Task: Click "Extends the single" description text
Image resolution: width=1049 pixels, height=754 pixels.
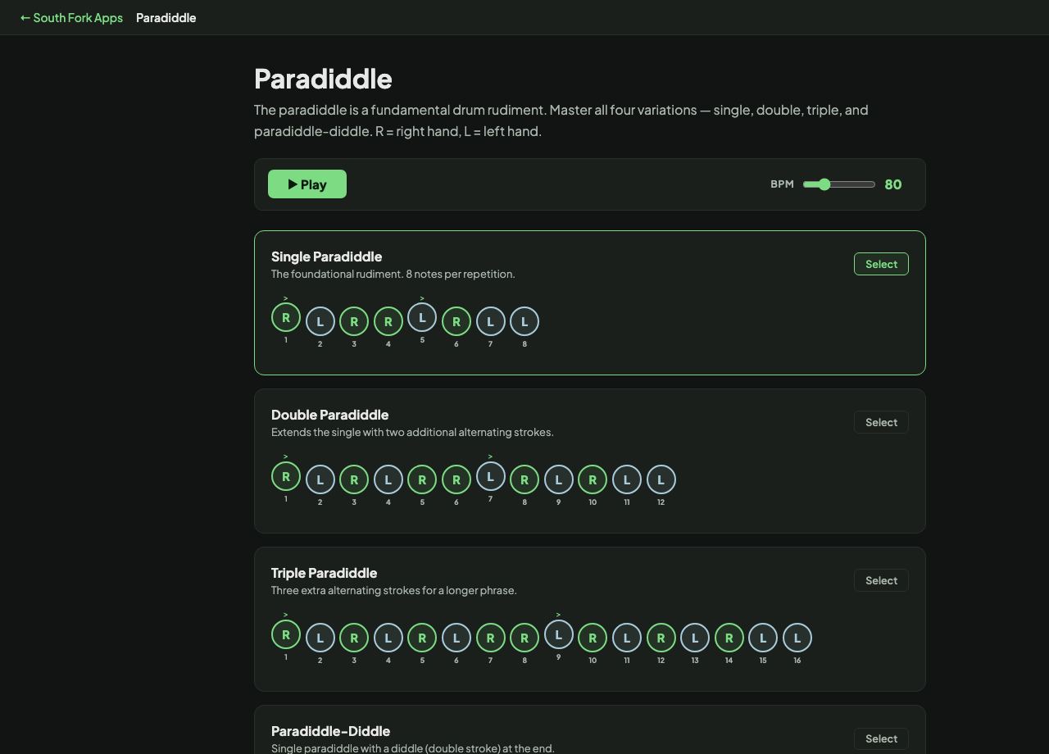Action: click(412, 432)
